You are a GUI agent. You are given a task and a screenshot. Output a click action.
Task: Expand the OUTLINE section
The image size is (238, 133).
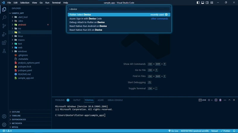point(16,112)
